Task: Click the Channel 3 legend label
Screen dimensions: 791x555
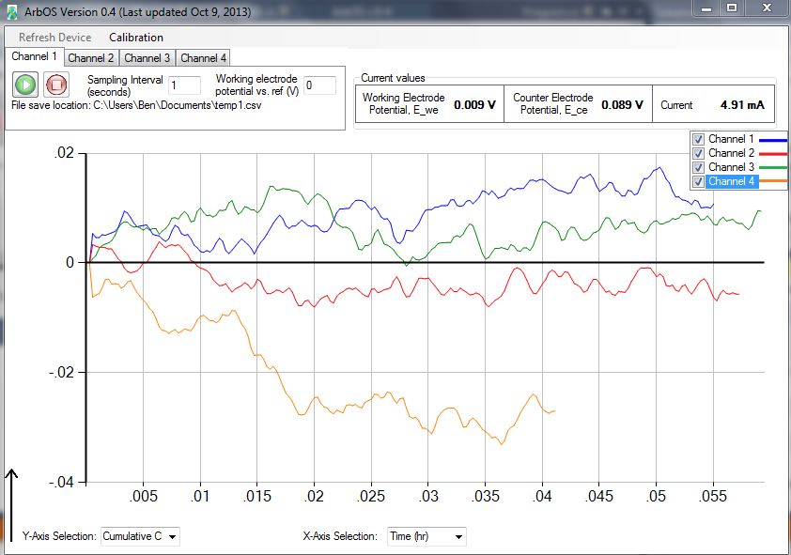Action: 732,167
